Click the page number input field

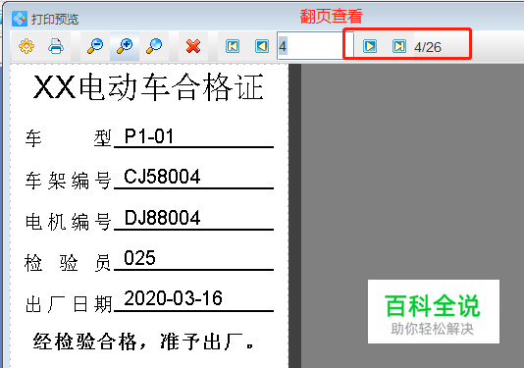pyautogui.click(x=315, y=46)
